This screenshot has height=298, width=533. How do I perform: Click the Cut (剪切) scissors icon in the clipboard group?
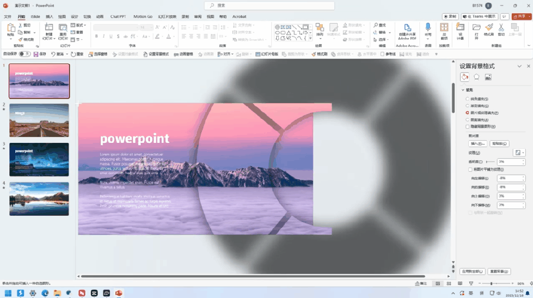[20, 26]
